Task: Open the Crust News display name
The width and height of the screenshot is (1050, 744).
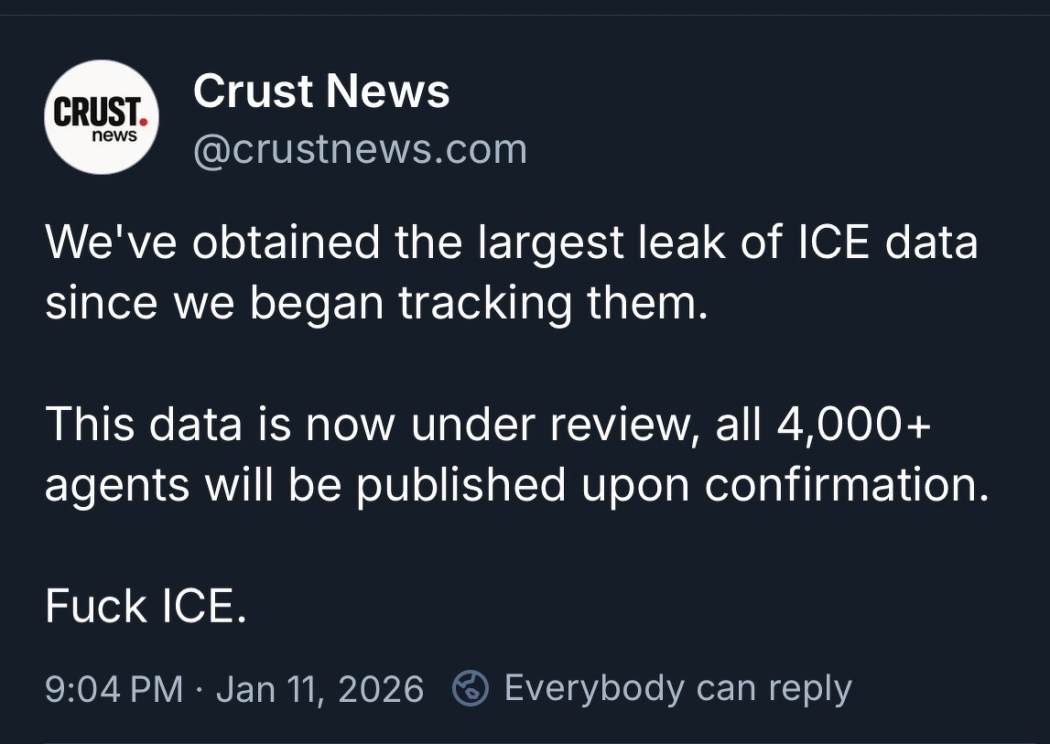Action: coord(321,90)
